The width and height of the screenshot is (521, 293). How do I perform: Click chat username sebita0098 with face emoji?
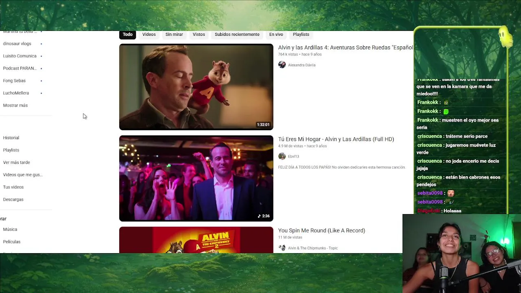[430, 193]
